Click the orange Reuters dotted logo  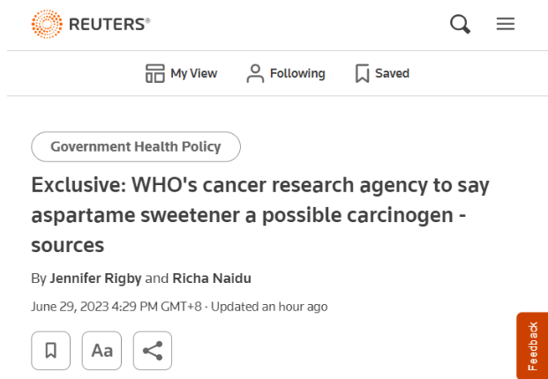coord(47,25)
